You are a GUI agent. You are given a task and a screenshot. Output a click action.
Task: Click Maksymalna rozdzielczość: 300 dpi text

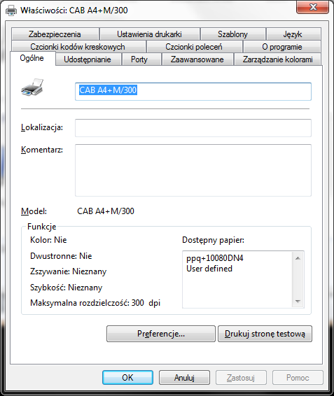point(95,303)
